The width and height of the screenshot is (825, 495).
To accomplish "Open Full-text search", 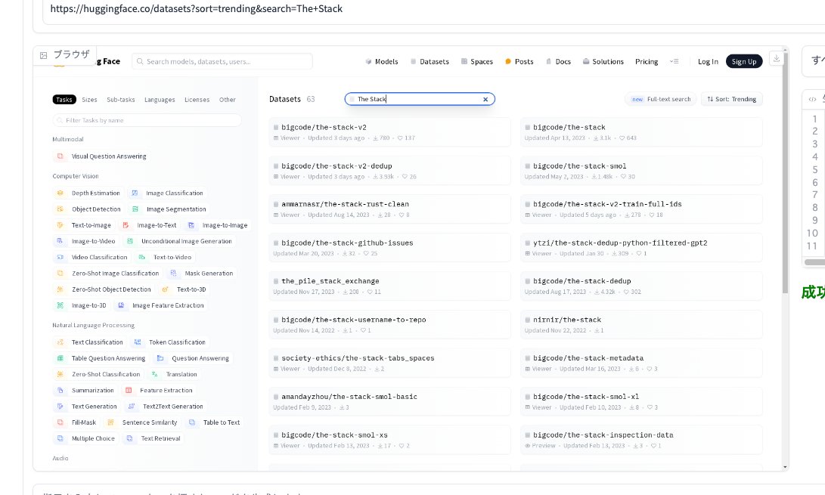I will point(661,99).
